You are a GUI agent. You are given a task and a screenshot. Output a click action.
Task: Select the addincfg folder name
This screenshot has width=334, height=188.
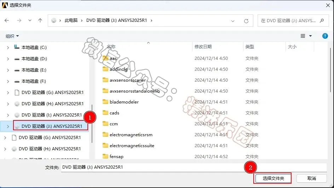click(119, 69)
